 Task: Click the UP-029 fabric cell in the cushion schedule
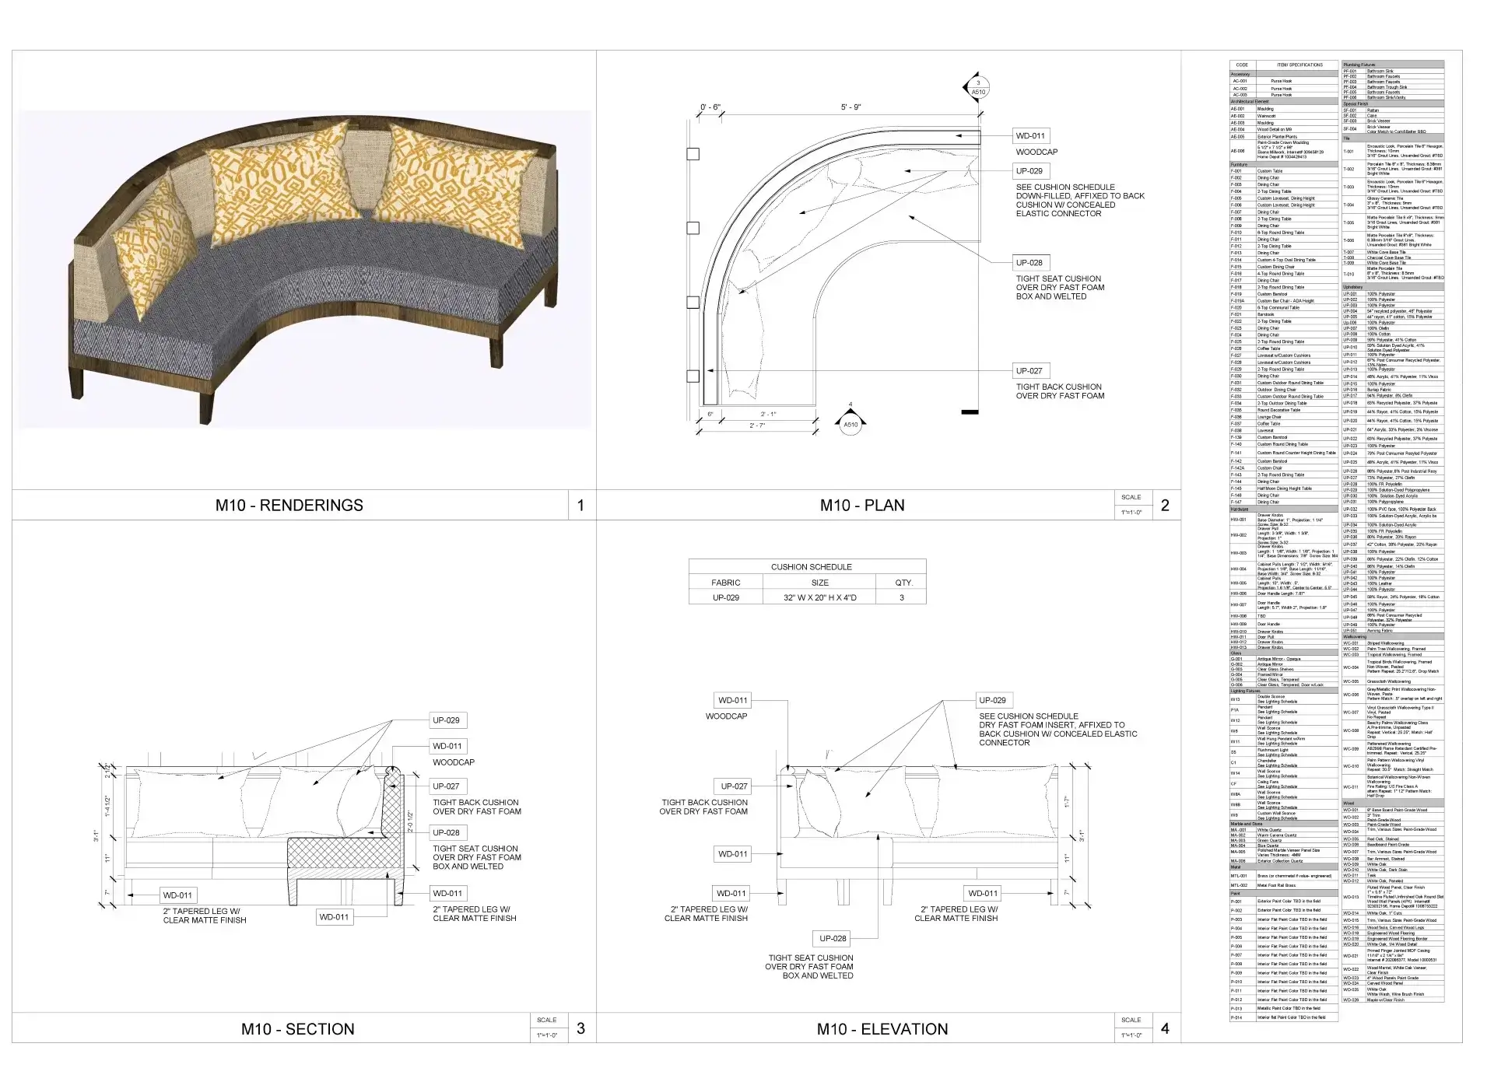[725, 597]
